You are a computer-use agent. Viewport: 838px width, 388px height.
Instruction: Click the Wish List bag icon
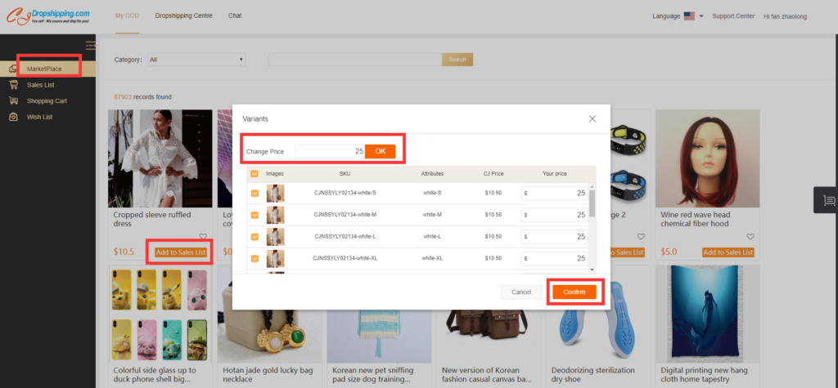pos(15,116)
